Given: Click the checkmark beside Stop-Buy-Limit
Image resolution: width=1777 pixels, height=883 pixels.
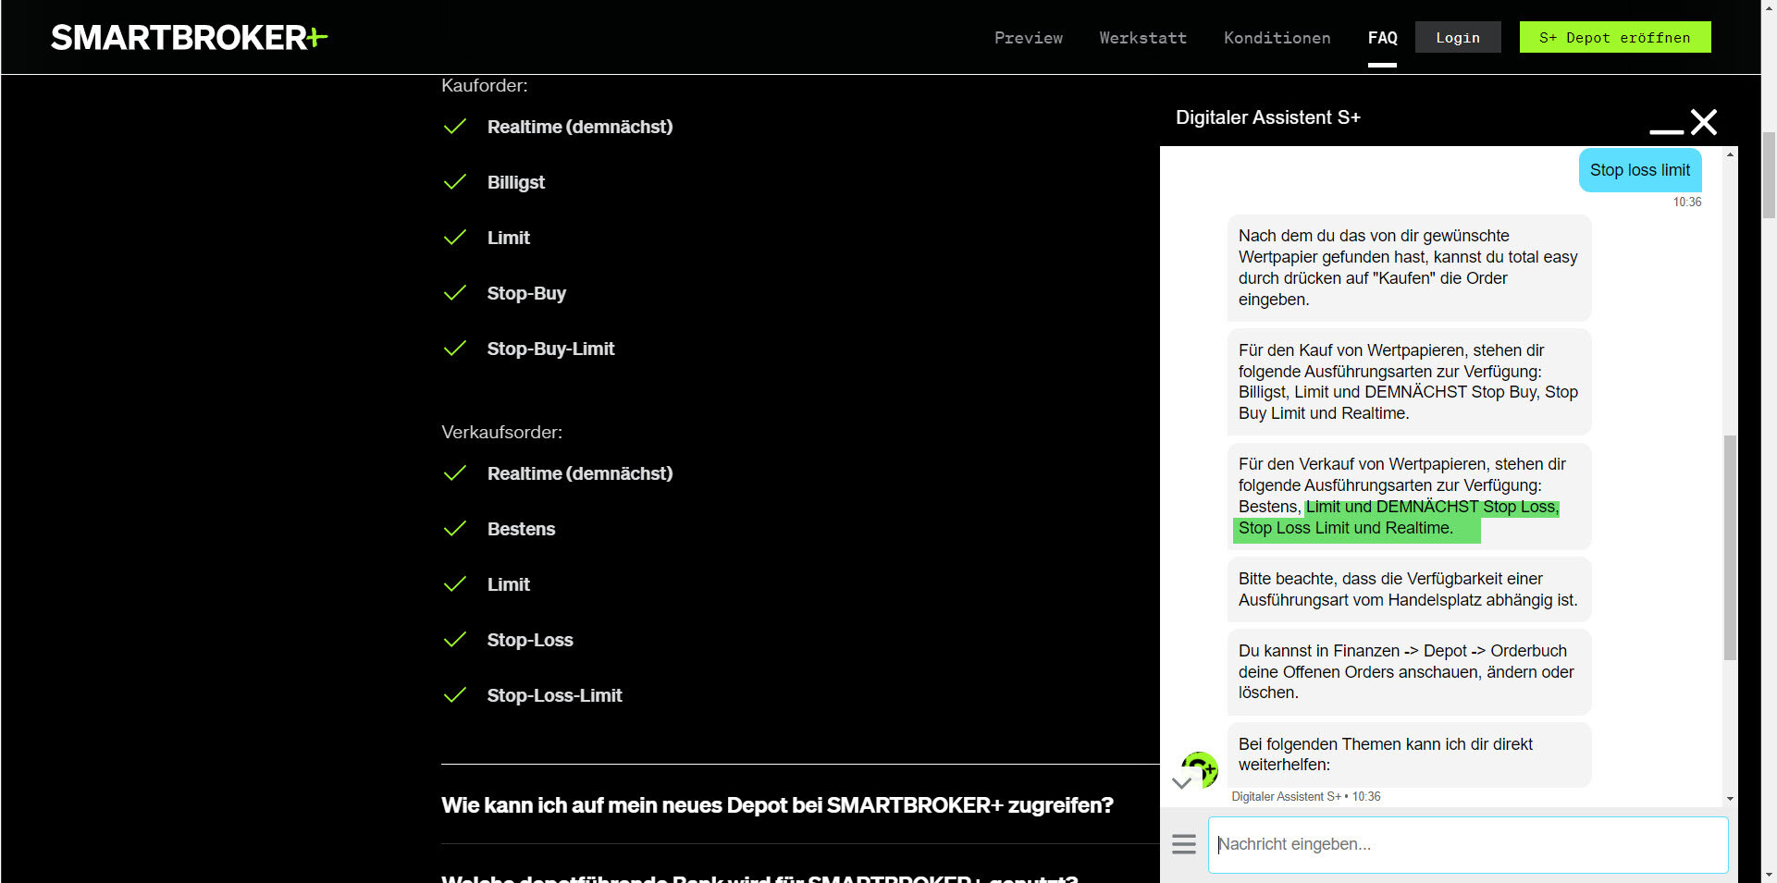Looking at the screenshot, I should (x=454, y=349).
